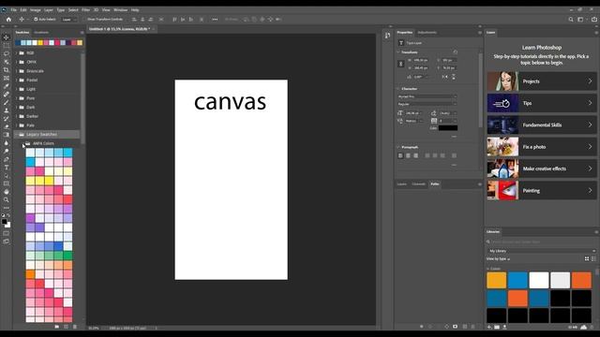Image resolution: width=600 pixels, height=337 pixels.
Task: Select the Clone Stamp tool
Action: click(7, 110)
